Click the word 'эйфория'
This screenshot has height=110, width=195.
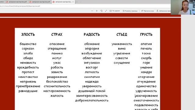pyautogui.click(x=92, y=49)
